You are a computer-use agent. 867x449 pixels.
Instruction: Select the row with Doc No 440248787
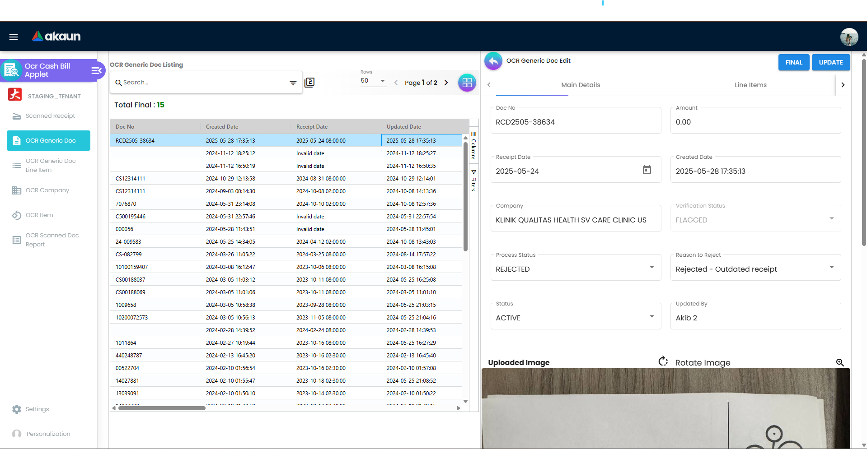click(286, 356)
